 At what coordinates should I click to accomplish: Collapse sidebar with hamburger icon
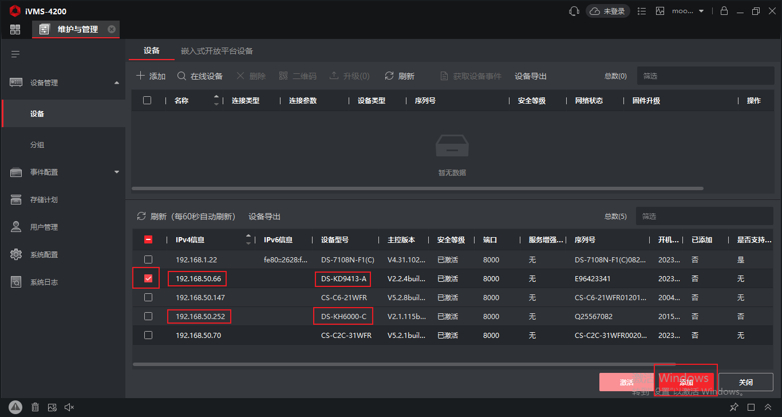point(15,54)
